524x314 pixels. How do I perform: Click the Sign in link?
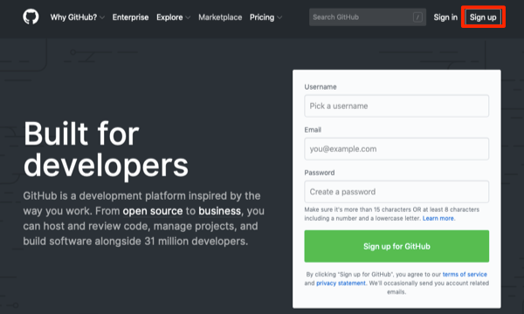tap(445, 17)
